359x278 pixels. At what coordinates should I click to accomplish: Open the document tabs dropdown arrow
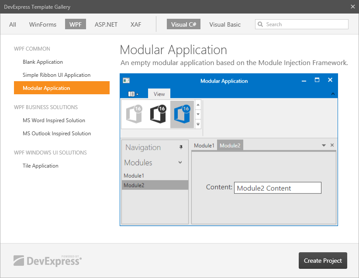(x=324, y=145)
